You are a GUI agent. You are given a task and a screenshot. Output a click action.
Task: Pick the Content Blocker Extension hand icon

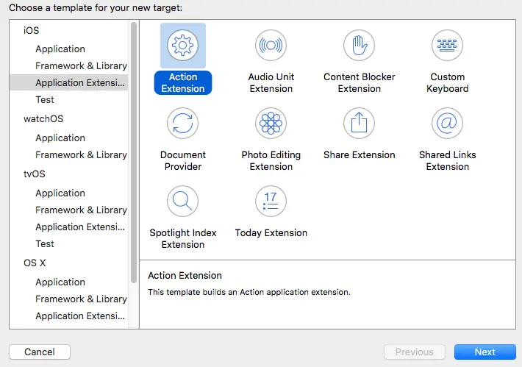click(359, 46)
